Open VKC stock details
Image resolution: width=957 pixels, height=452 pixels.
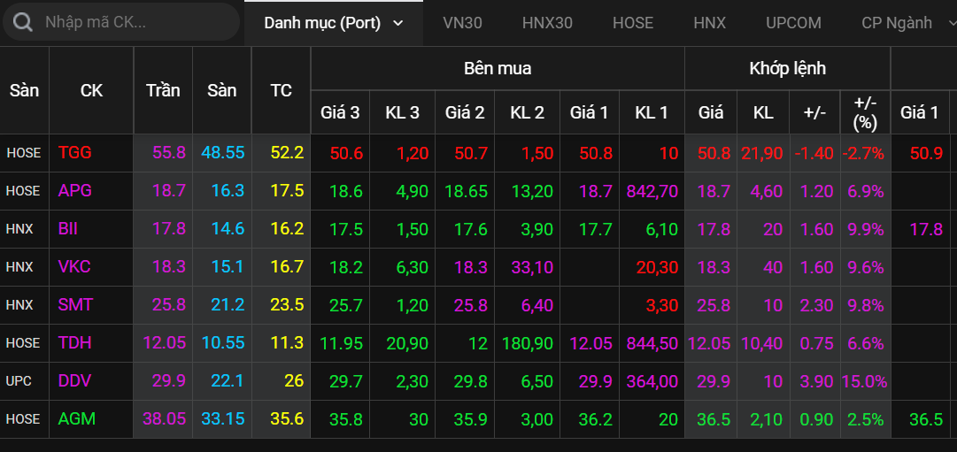74,267
